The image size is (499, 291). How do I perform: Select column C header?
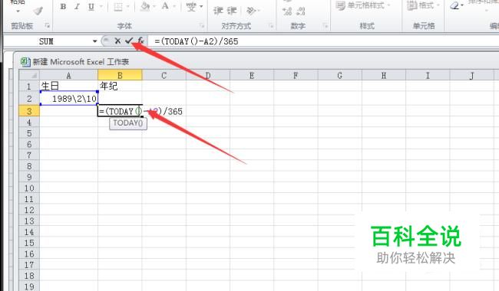tap(164, 76)
